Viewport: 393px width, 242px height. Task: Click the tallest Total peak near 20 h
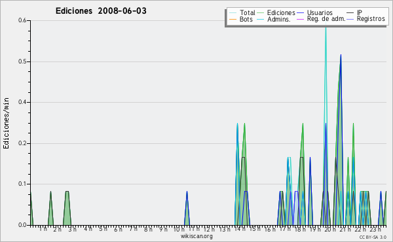coord(326,27)
